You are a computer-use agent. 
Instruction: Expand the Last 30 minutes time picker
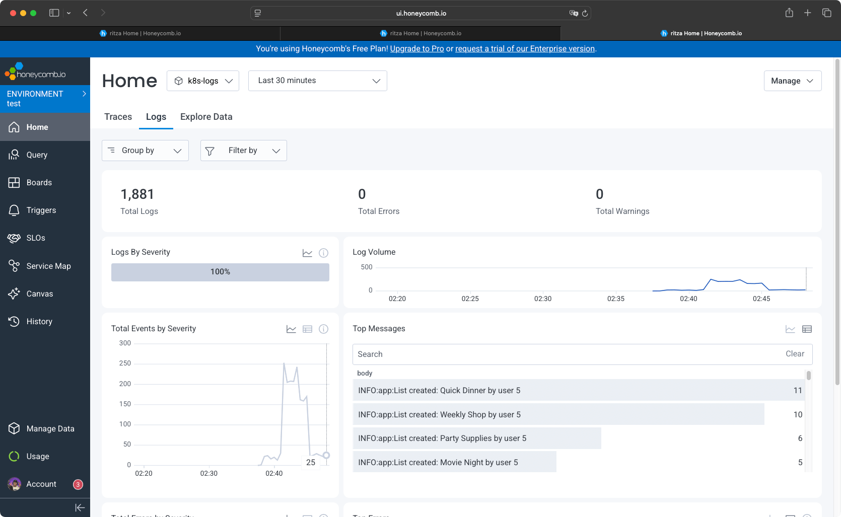coord(317,81)
